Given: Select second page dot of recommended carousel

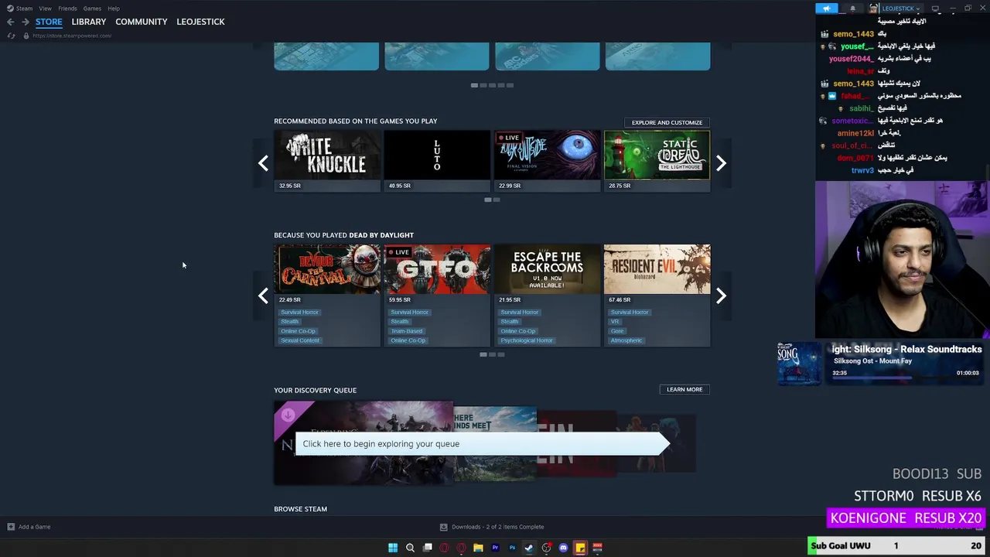Looking at the screenshot, I should coord(497,200).
